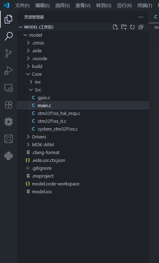The image size is (159, 263).
Task: Open the Source Control view
Action: pos(9,53)
